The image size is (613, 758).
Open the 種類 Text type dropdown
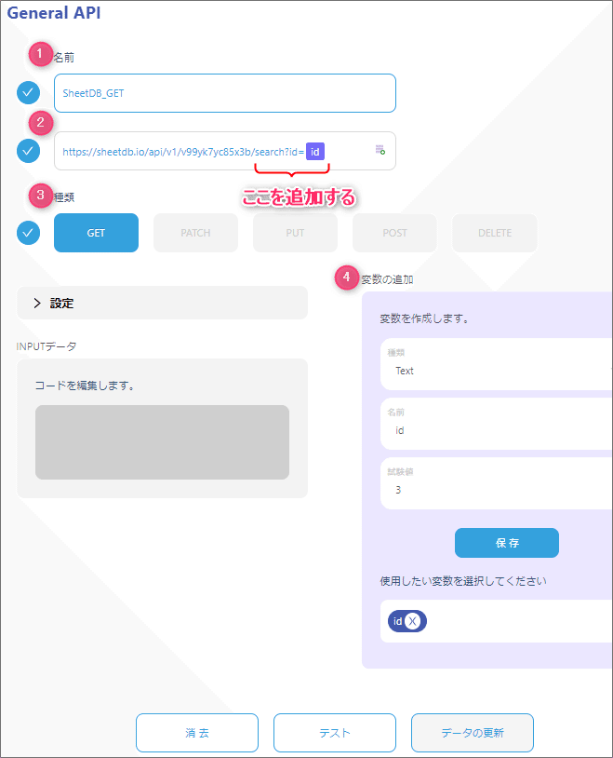pyautogui.click(x=497, y=364)
